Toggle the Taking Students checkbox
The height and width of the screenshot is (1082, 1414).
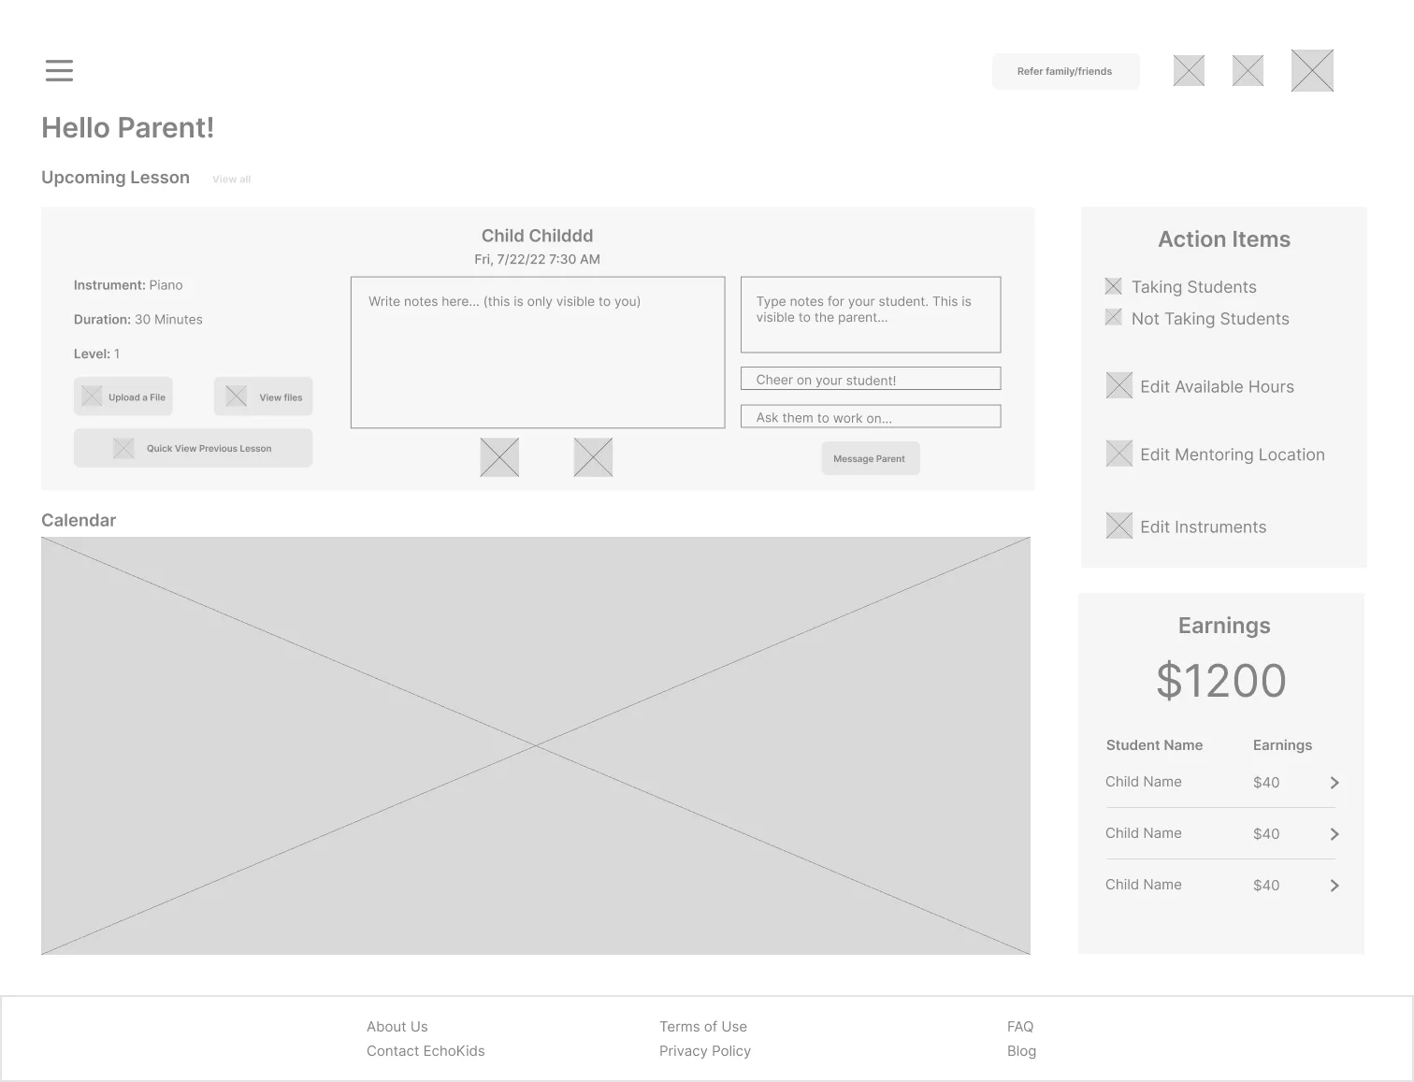coord(1113,286)
